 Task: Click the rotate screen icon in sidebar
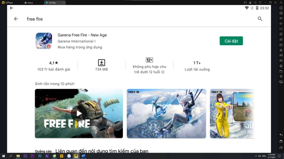(x=281, y=82)
